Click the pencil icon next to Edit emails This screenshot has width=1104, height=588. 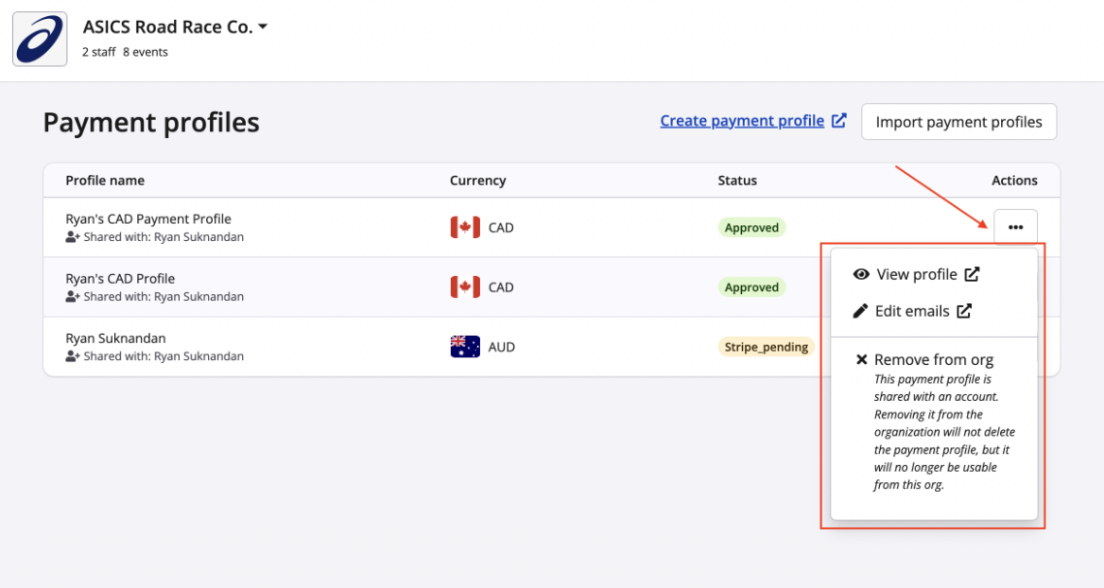click(861, 311)
